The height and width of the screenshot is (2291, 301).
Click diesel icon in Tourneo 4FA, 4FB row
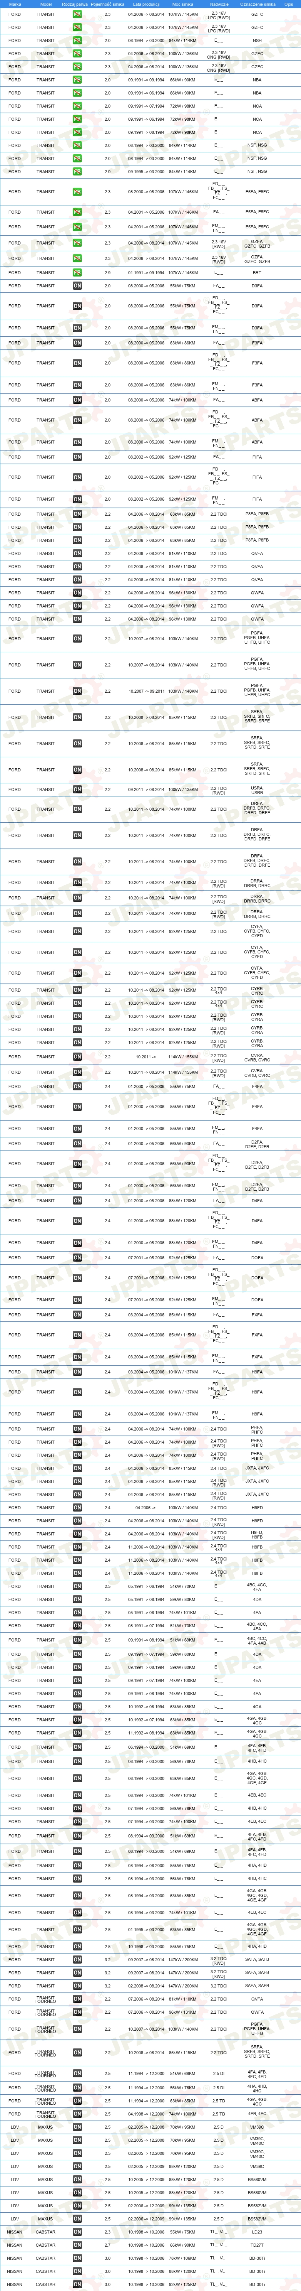tap(77, 2074)
